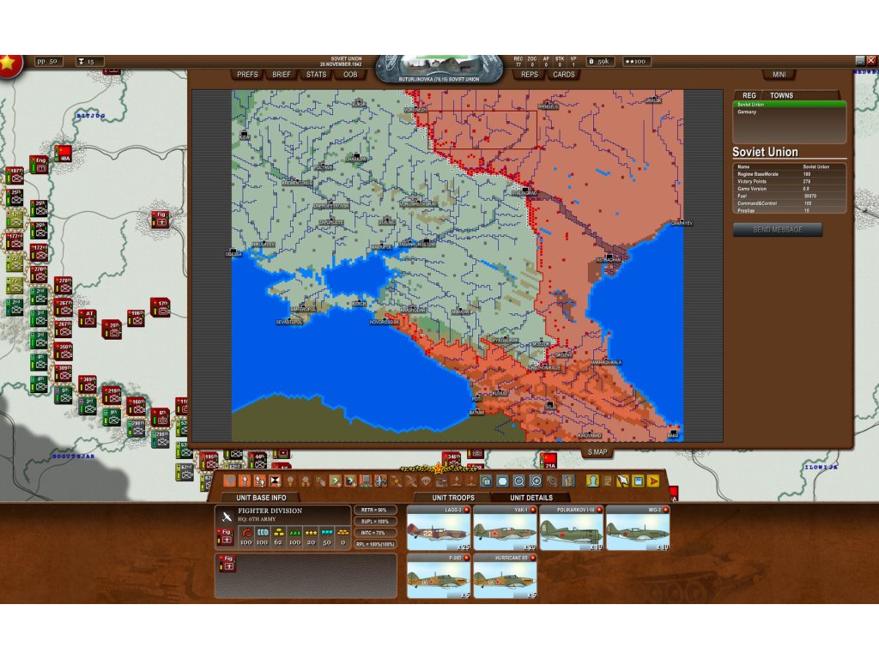The image size is (879, 659).
Task: Click the Fig counter in the lower unit list
Action: point(228,563)
